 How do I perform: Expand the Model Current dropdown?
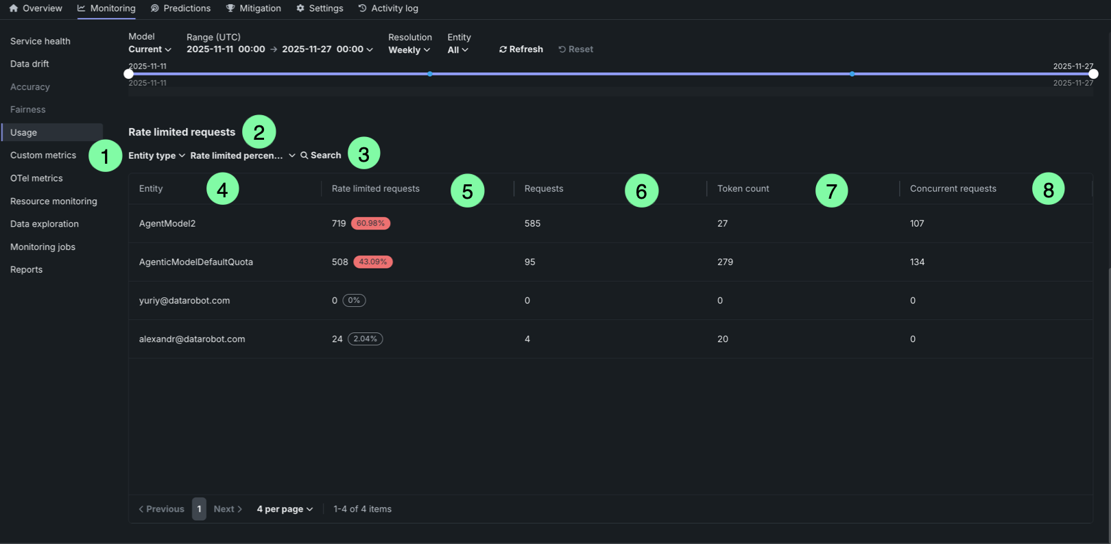150,49
